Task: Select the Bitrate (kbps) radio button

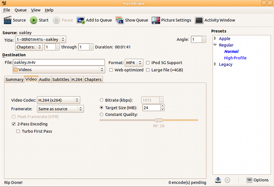Action: (102, 100)
